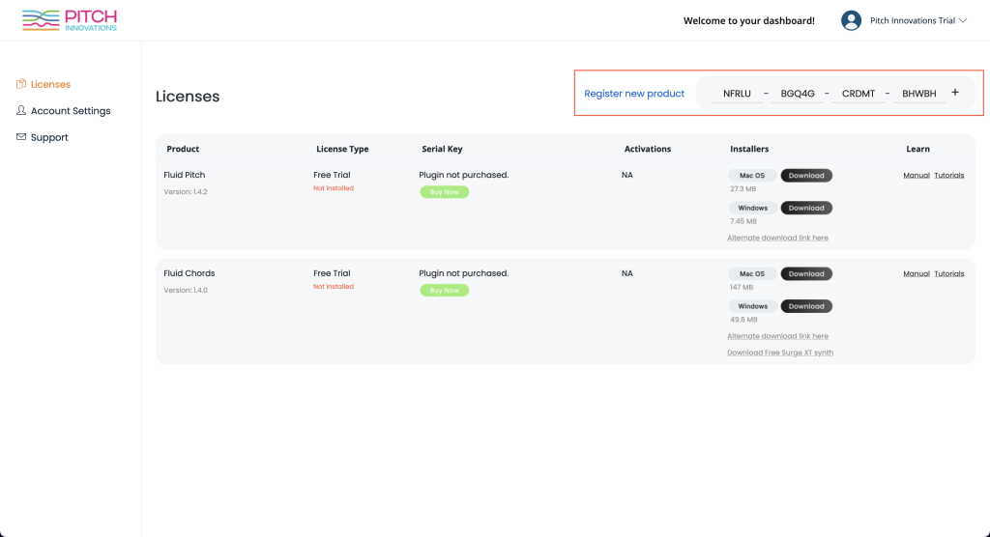
Task: Click Buy Now for Fluid Pitch
Action: point(445,192)
